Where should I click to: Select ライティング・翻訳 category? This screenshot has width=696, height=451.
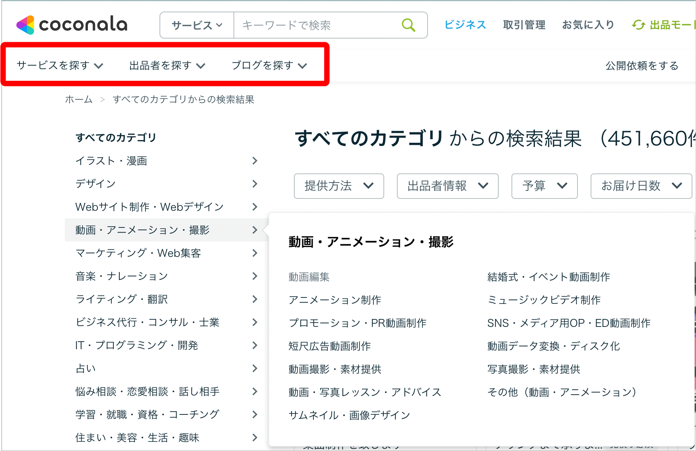pos(167,299)
